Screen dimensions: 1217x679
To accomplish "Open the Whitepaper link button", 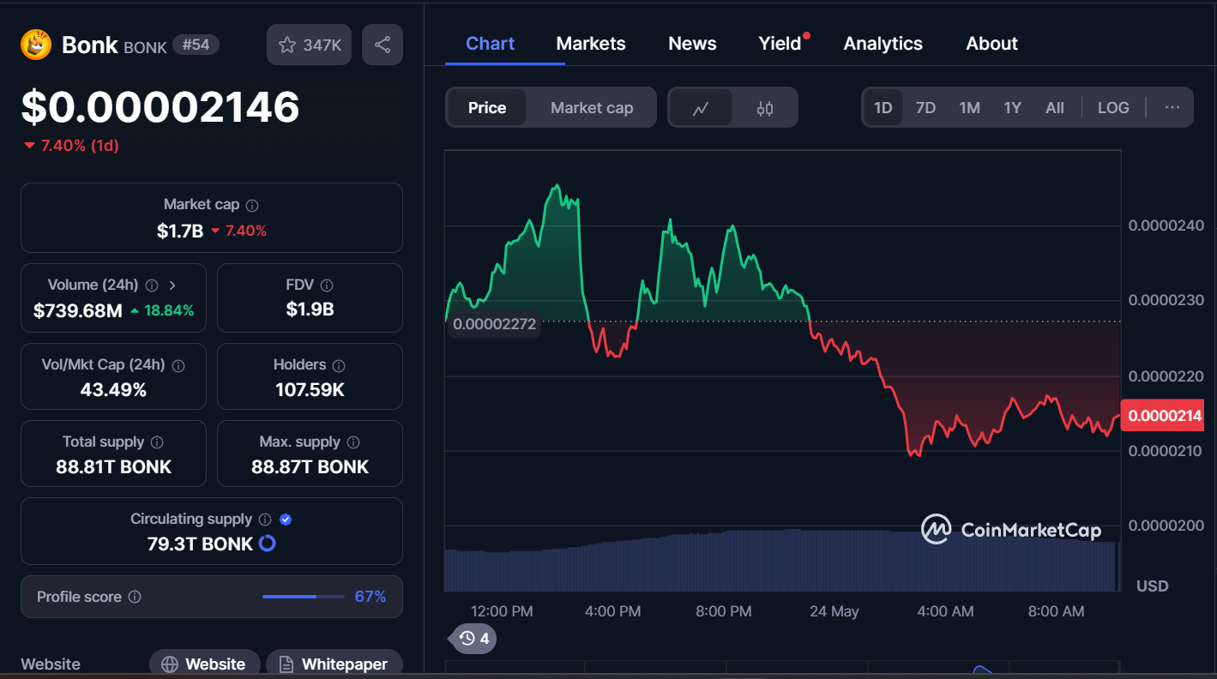I will point(334,664).
